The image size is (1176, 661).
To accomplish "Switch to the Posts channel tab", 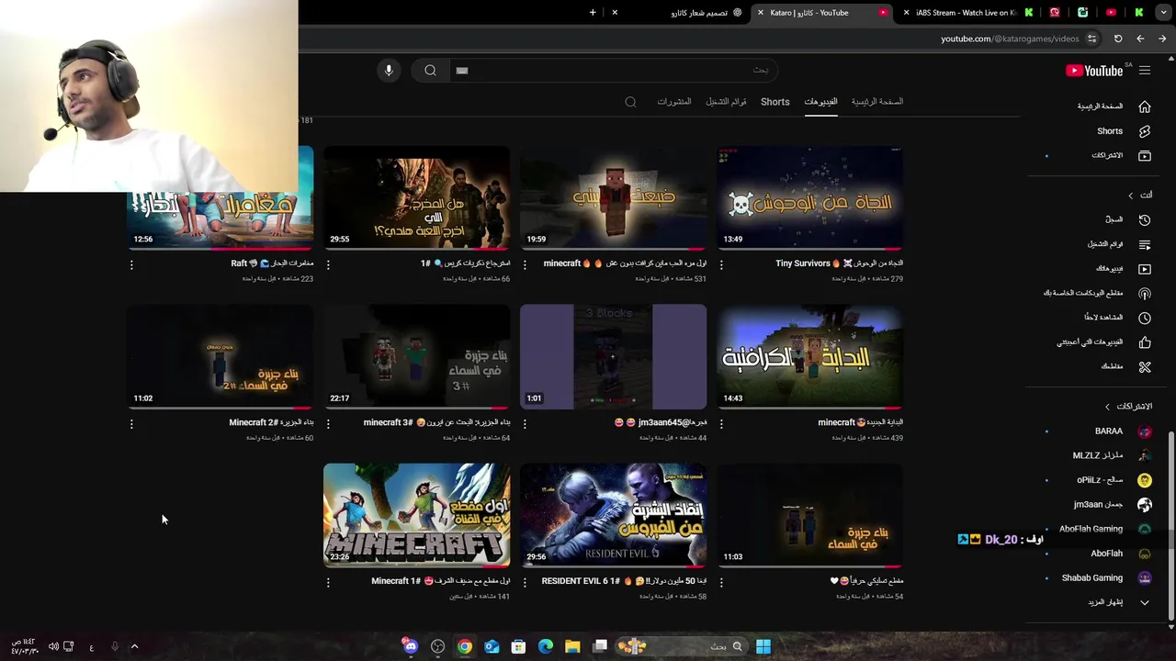I will tap(673, 102).
